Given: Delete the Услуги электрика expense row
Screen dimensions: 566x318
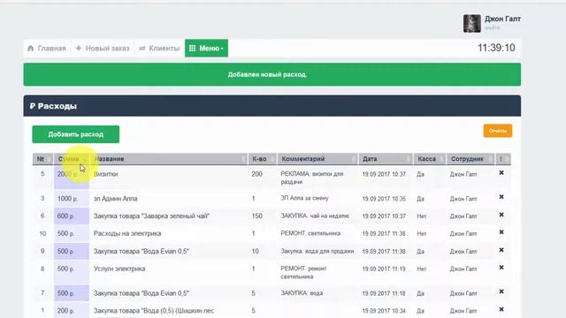Looking at the screenshot, I should [501, 268].
